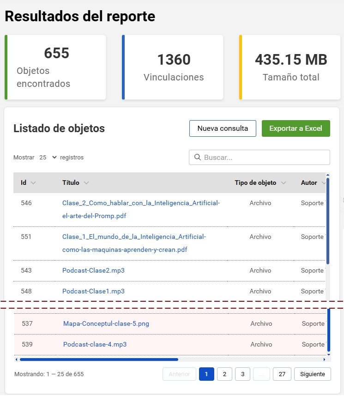The width and height of the screenshot is (344, 396).
Task: Go to page 2 of results
Action: tap(224, 374)
